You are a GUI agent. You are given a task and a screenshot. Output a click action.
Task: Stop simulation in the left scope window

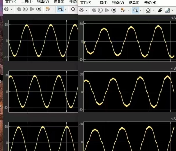click(x=39, y=9)
